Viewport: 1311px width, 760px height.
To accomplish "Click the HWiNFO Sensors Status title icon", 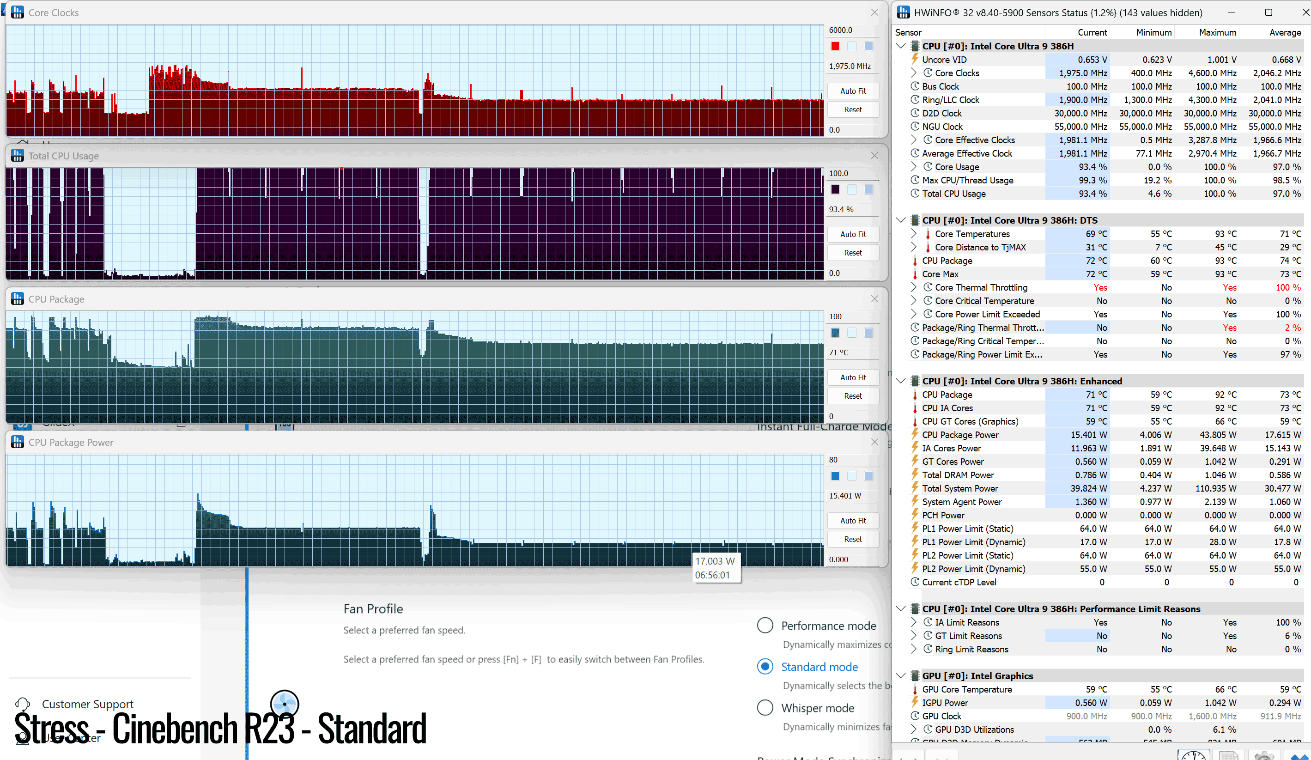I will (x=904, y=12).
